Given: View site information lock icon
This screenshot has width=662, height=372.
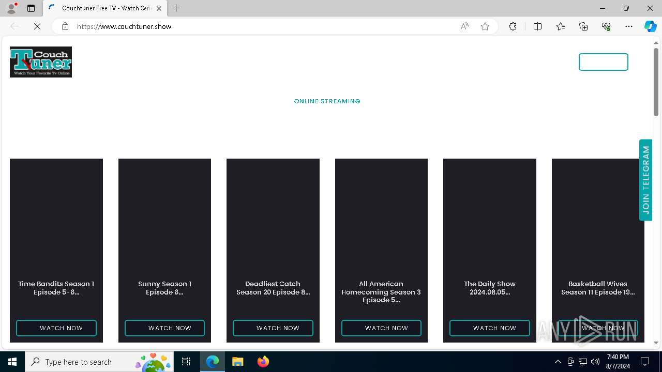Looking at the screenshot, I should tap(65, 26).
